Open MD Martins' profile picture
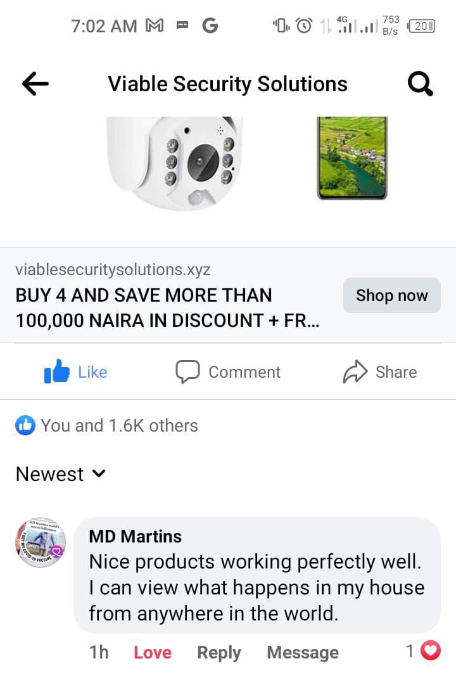This screenshot has height=680, width=456. 41,542
